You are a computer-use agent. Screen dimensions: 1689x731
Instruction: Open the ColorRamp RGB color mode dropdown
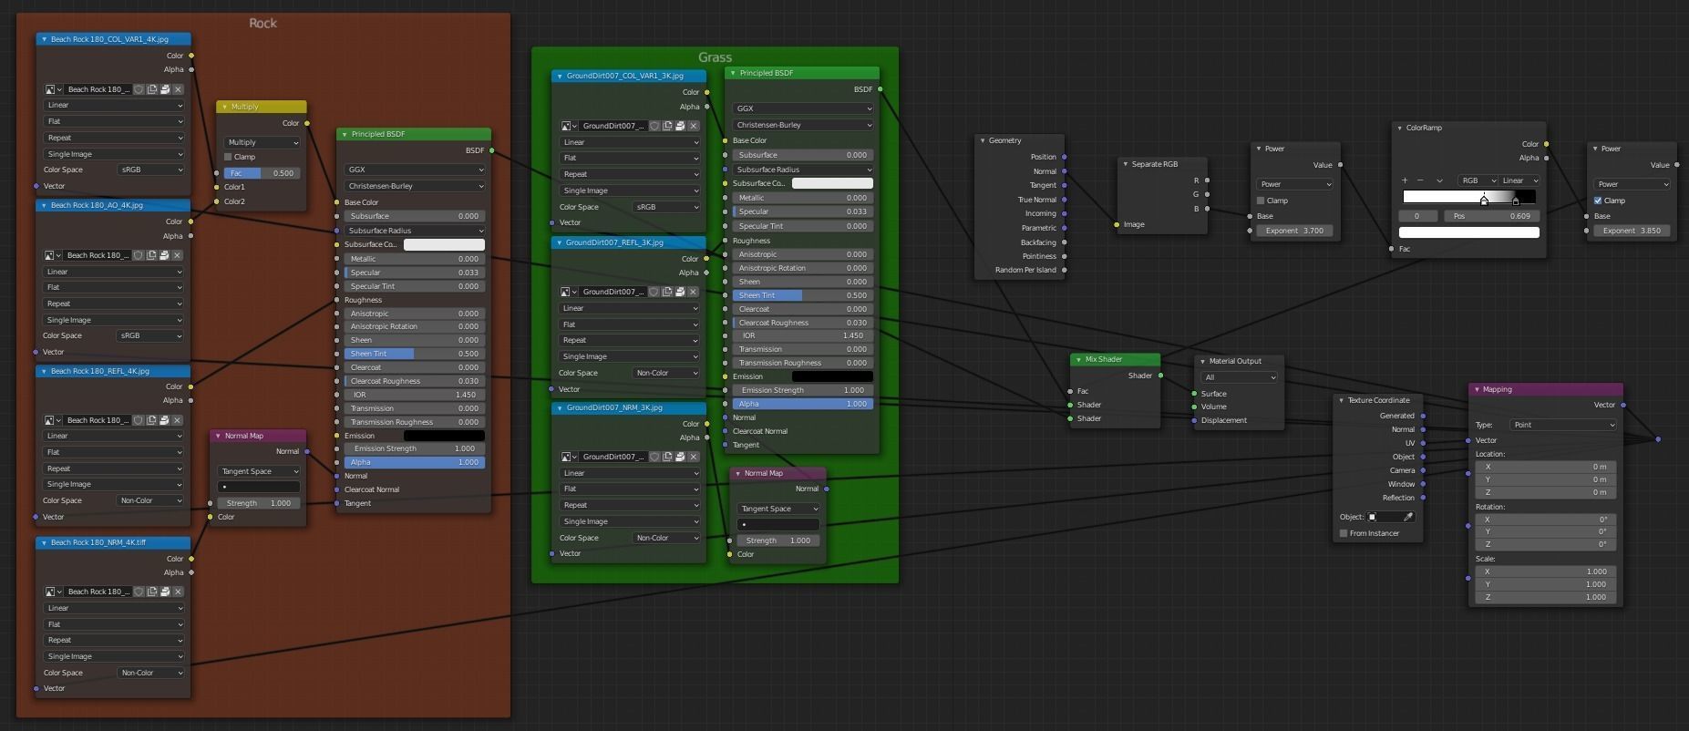(x=1477, y=180)
